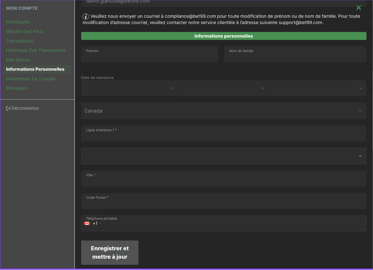Viewport: 373px width, 270px height.
Task: Click the Code Postal field
Action: [x=224, y=201]
